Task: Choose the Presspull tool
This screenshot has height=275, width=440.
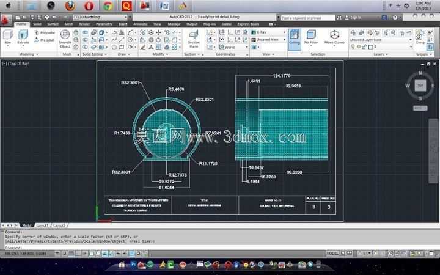Action: [45, 40]
